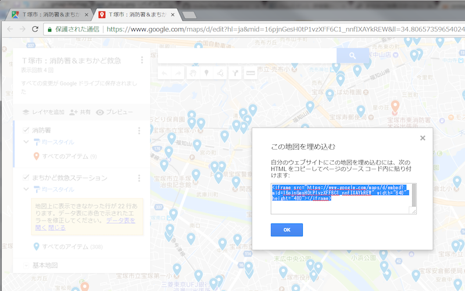Click the paint roller icon in 消防署 layer

click(37, 142)
